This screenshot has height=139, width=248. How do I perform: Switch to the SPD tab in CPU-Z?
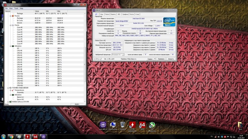(x=119, y=14)
